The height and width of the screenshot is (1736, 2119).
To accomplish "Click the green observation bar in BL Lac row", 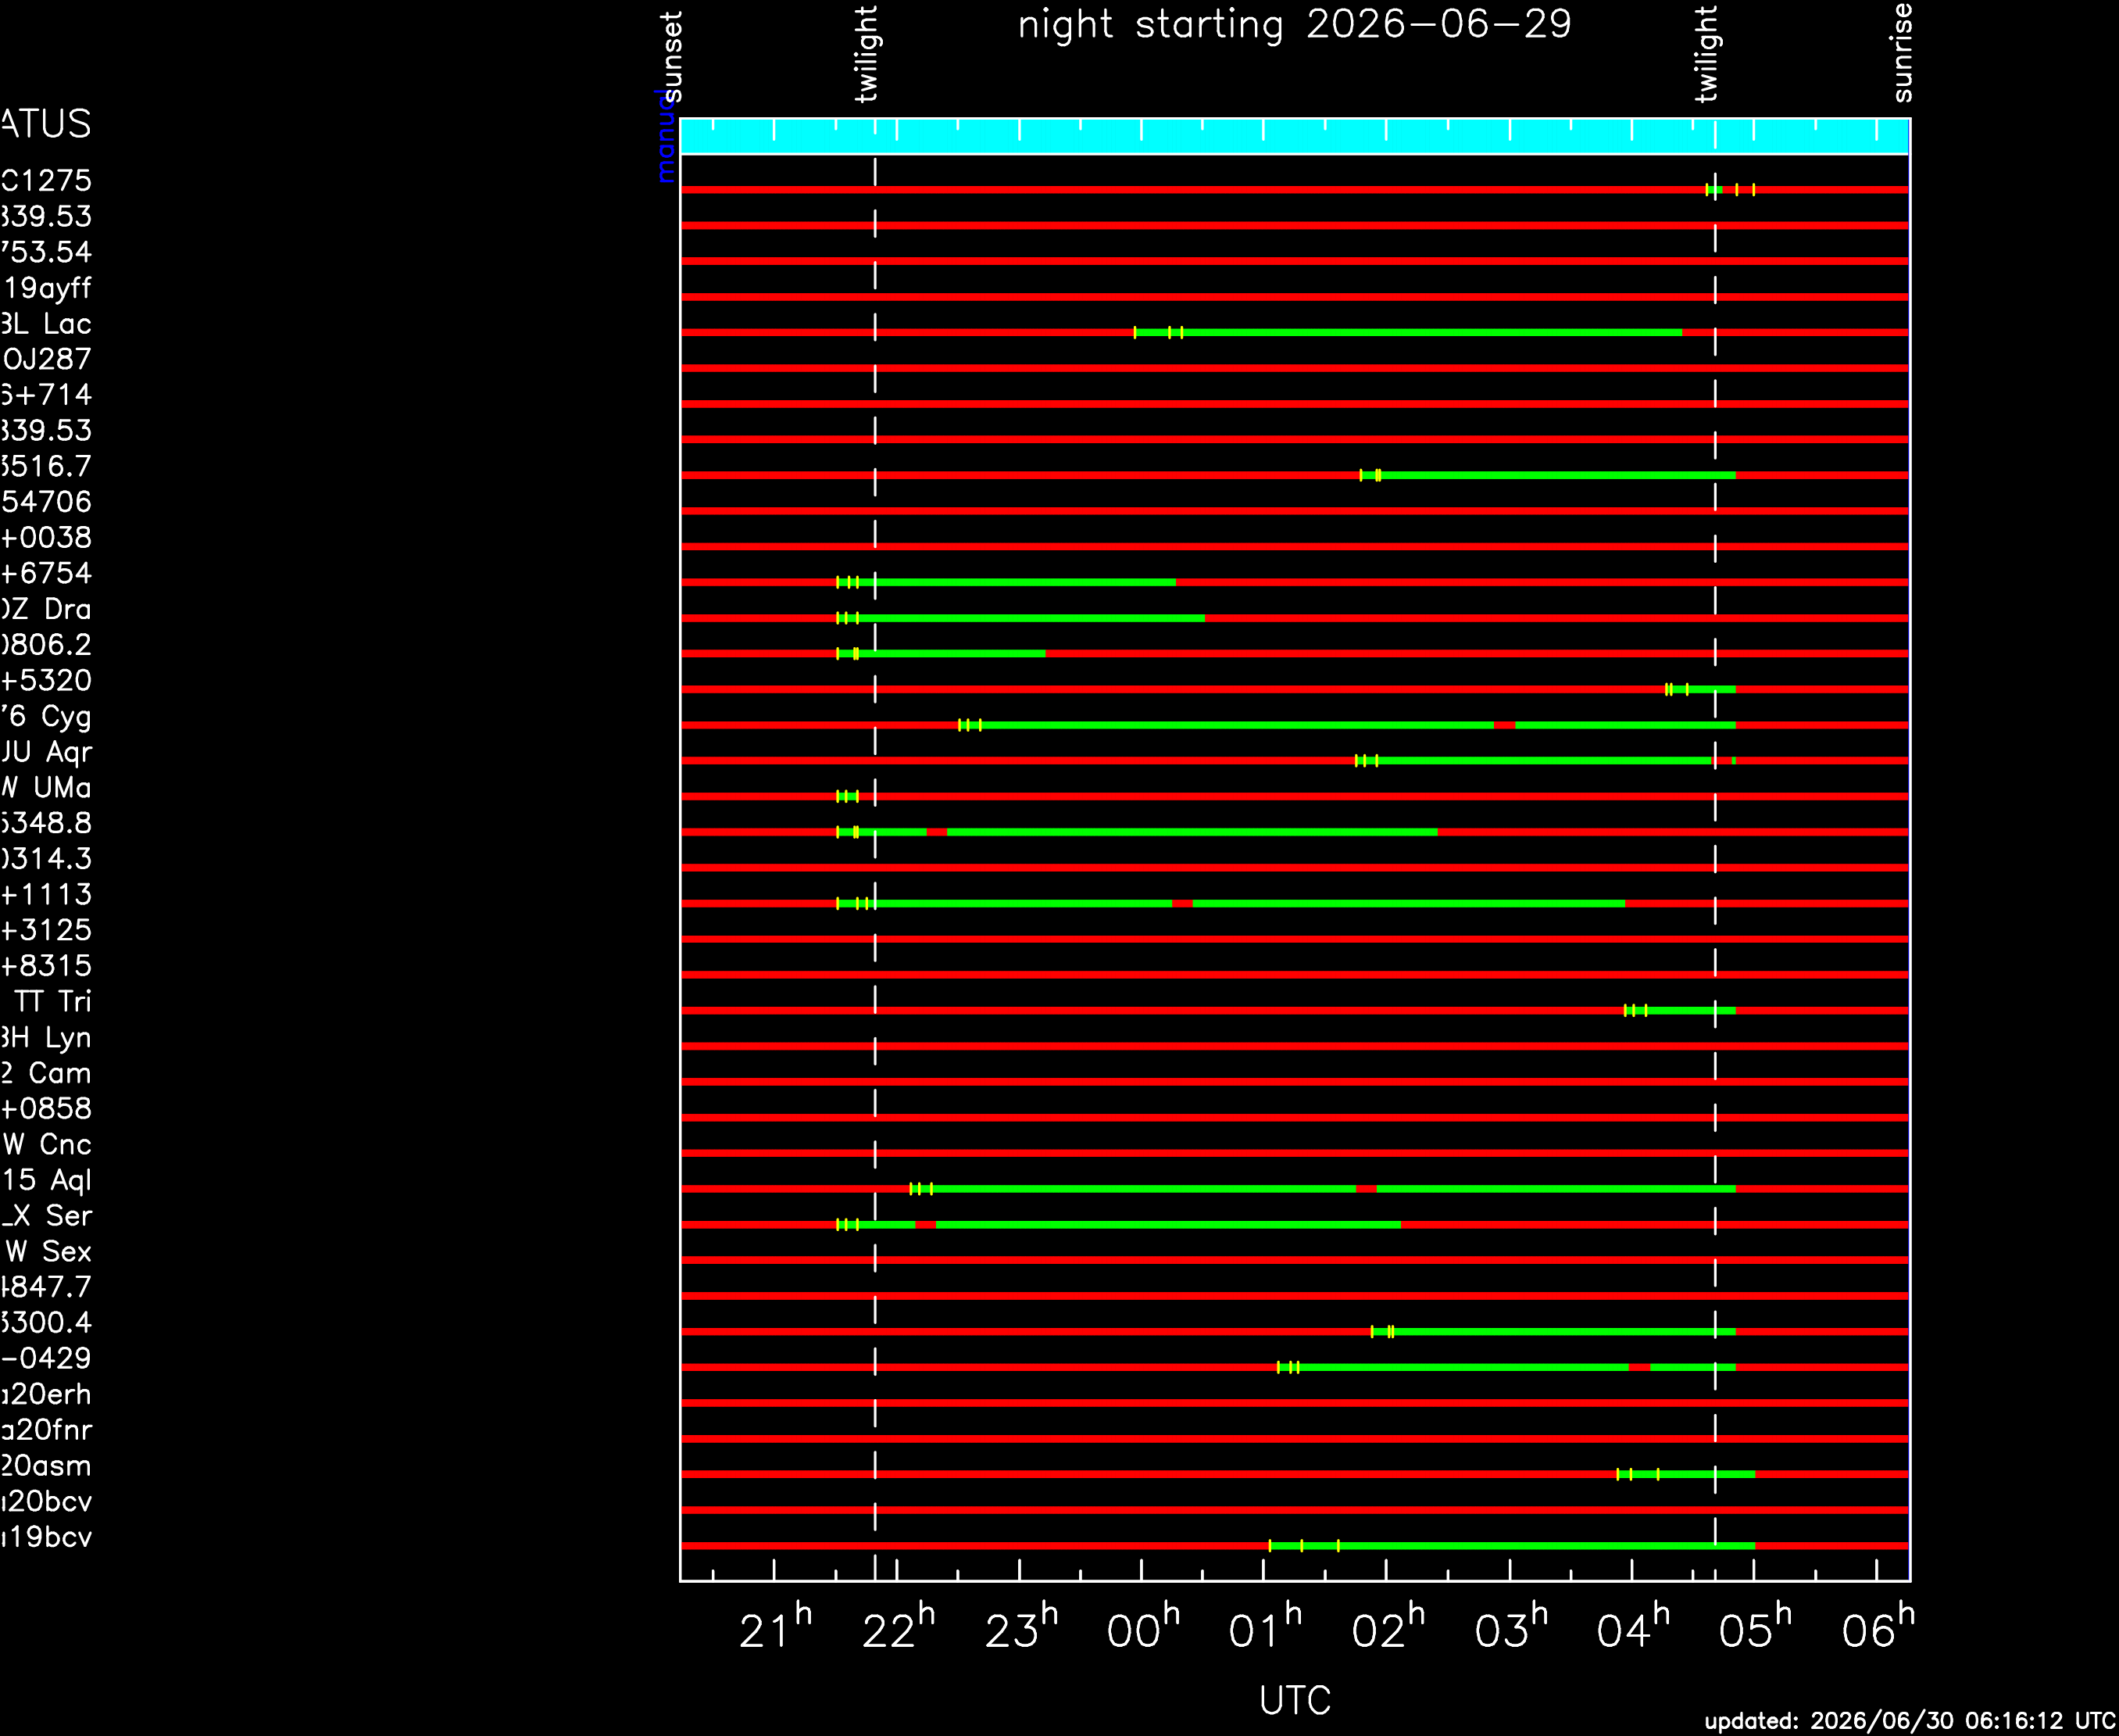I will [1408, 332].
